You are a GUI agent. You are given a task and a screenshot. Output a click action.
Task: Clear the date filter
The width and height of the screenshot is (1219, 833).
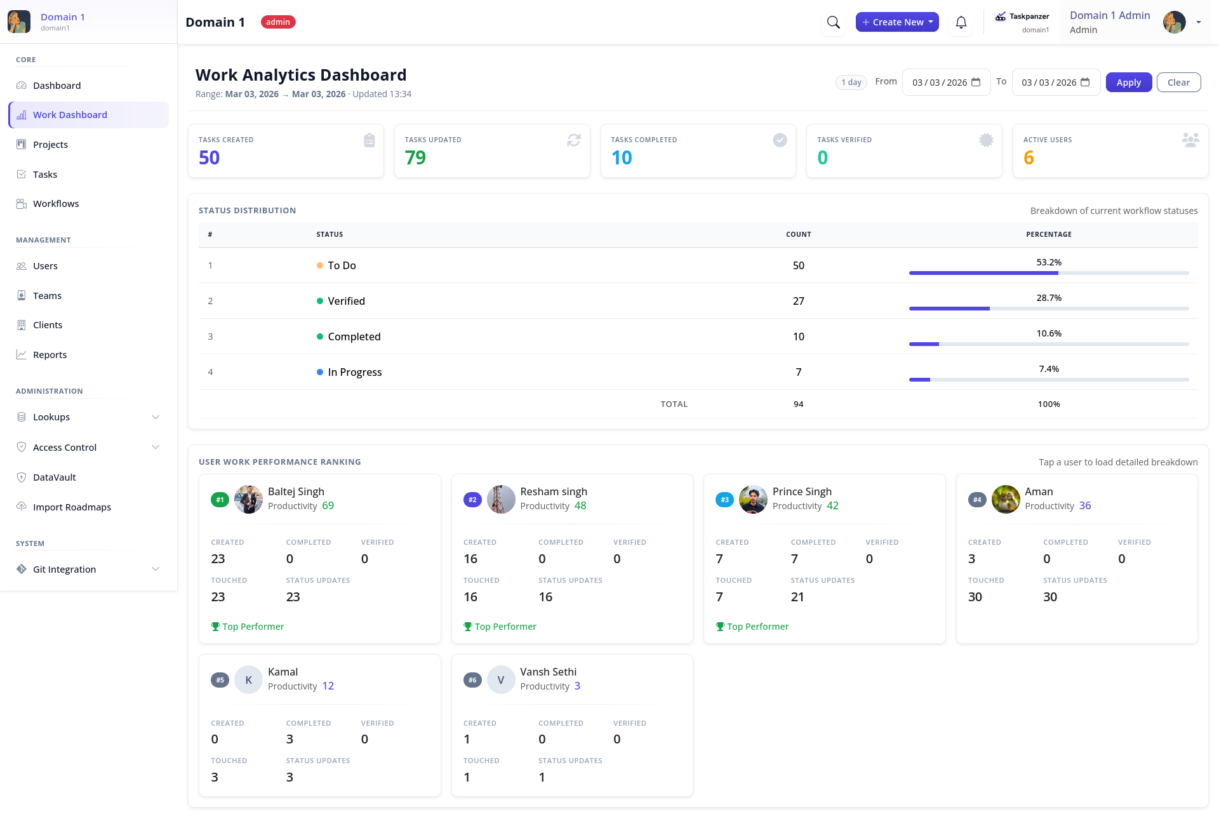pos(1178,83)
